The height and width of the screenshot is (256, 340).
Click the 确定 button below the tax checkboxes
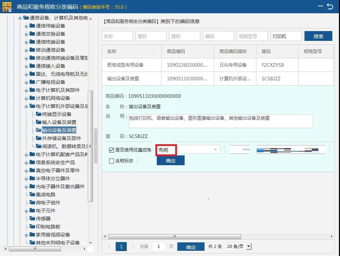tap(170, 160)
